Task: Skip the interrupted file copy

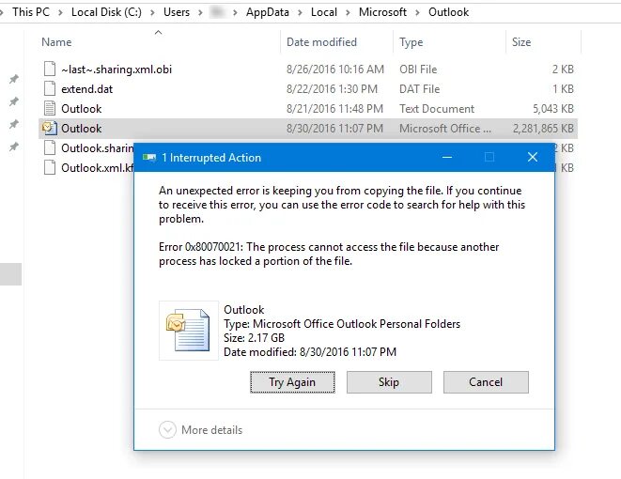Action: point(389,382)
